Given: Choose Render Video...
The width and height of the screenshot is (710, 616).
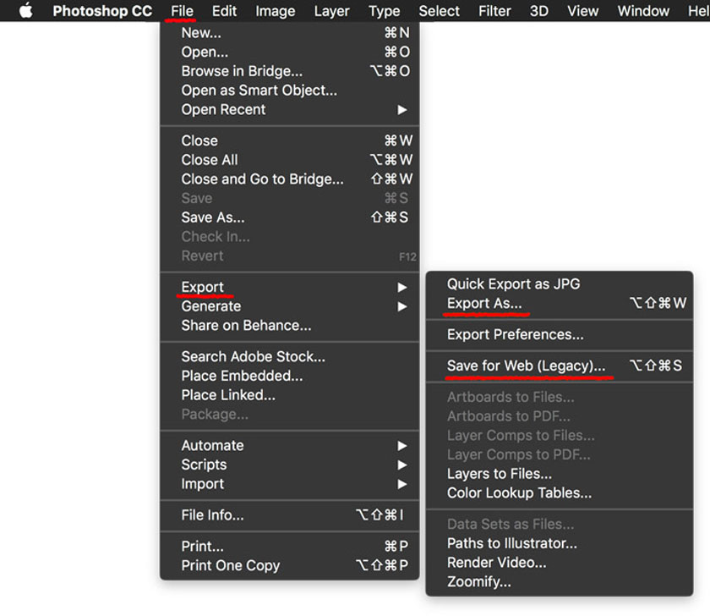Looking at the screenshot, I should [560, 563].
